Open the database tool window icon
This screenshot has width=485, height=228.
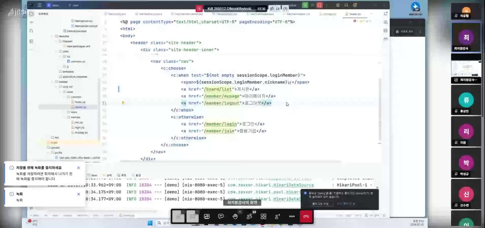tap(386, 31)
